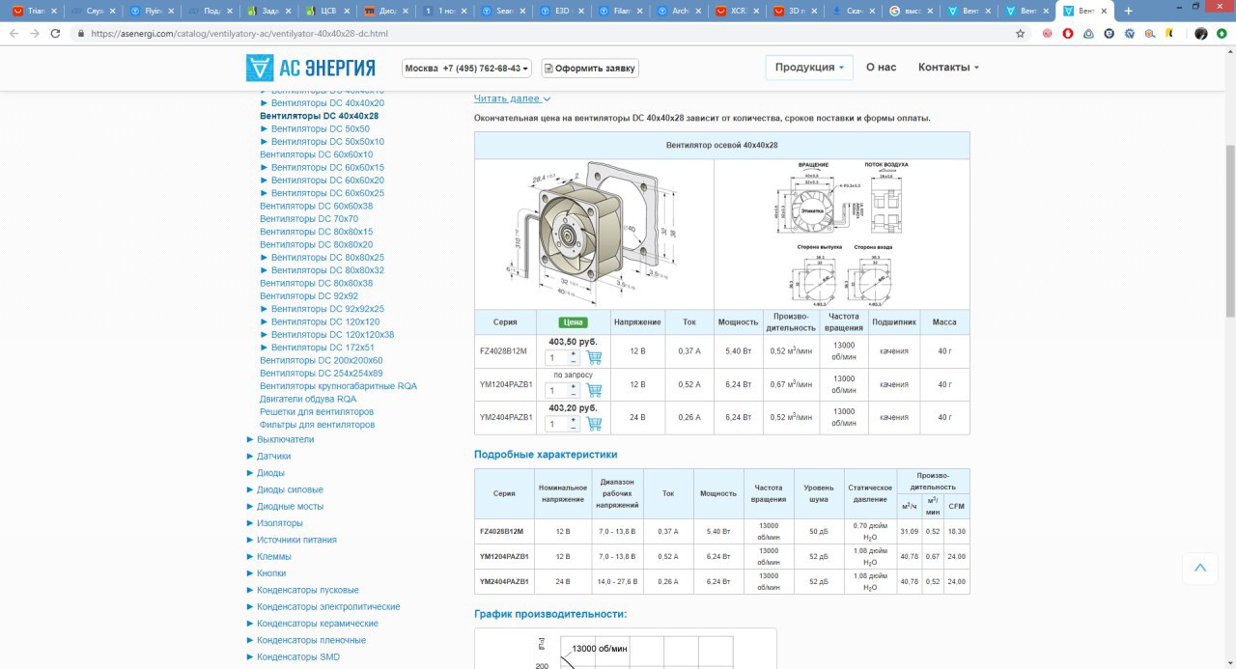Open Диодные мосты category

290,506
